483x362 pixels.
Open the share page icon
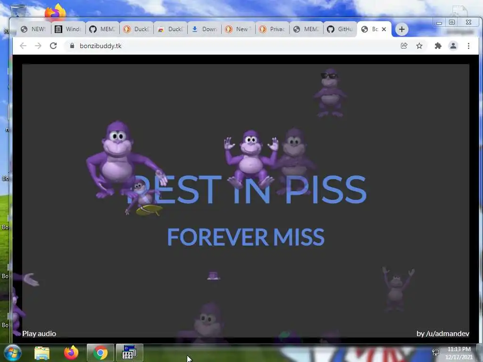pyautogui.click(x=404, y=46)
